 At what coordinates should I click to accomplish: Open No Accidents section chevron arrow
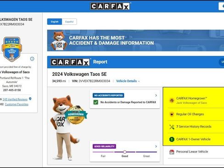point(156,95)
